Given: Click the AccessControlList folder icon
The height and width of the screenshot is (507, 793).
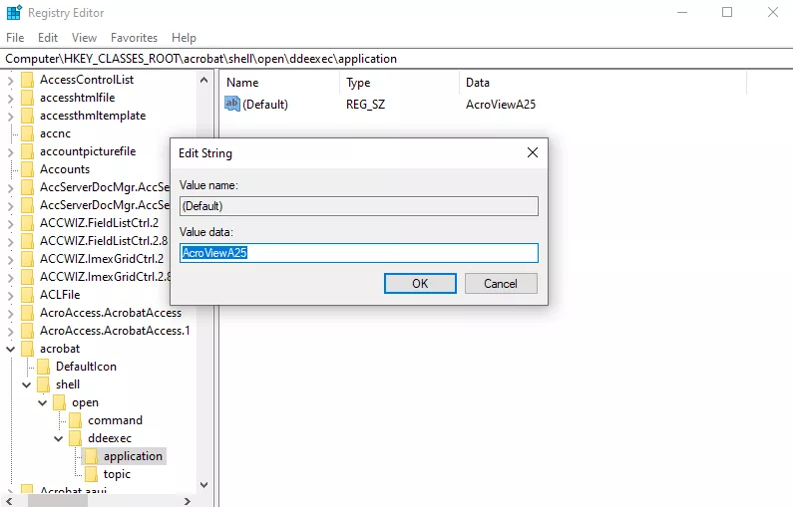Looking at the screenshot, I should (27, 80).
